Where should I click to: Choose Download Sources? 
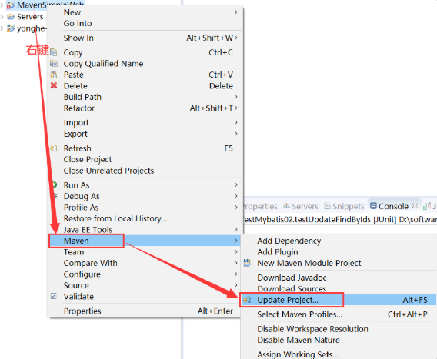tap(292, 289)
